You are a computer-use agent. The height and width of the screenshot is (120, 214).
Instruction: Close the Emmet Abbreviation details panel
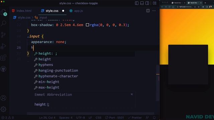pos(132,94)
